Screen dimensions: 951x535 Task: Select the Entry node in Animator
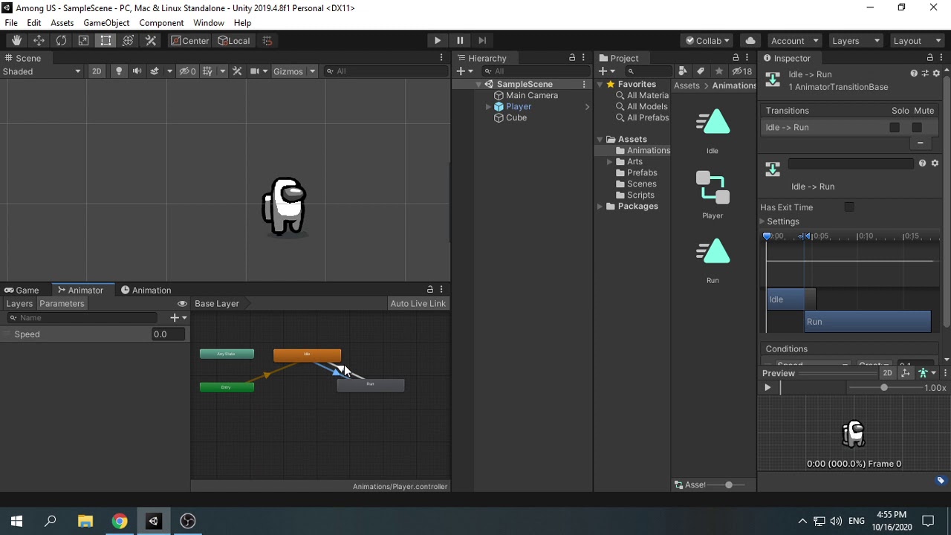227,387
